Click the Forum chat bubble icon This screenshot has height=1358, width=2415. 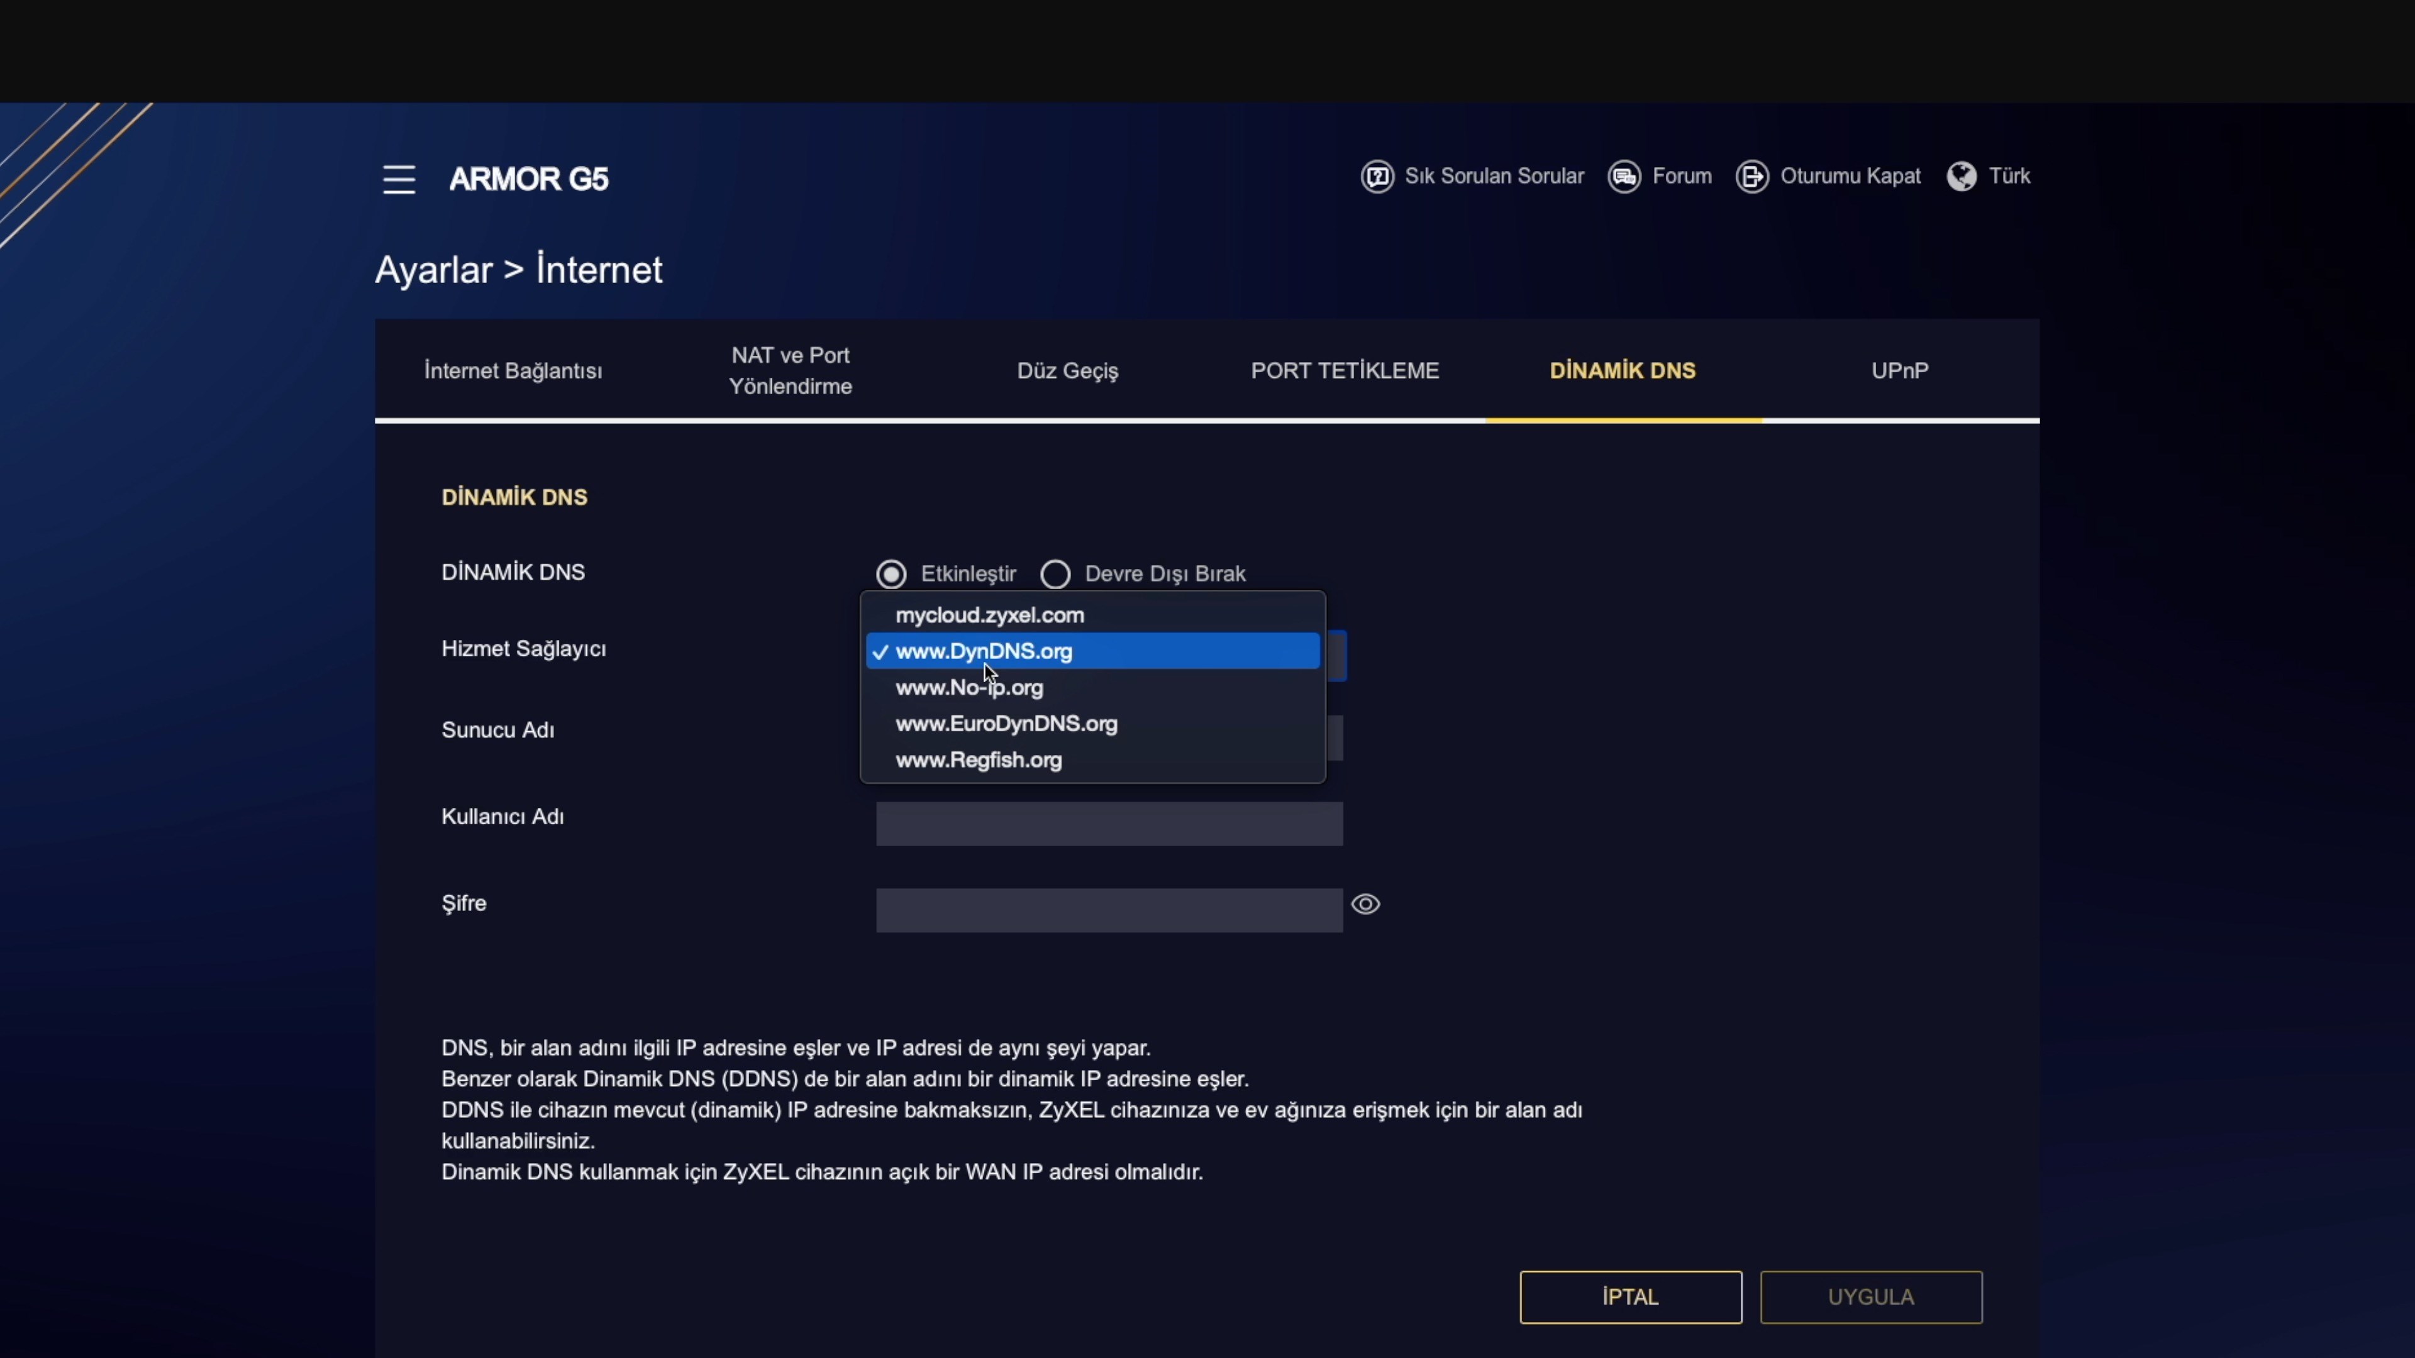point(1624,176)
